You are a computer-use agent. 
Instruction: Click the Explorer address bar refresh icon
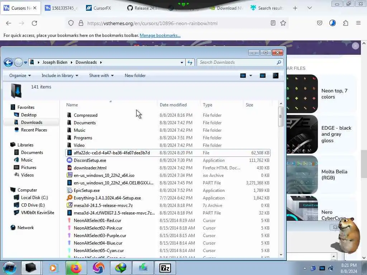tap(190, 62)
